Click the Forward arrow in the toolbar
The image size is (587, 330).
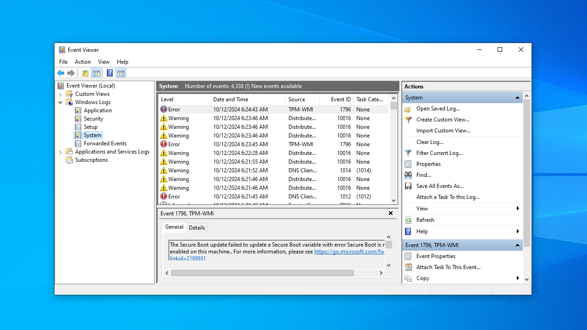(x=71, y=73)
